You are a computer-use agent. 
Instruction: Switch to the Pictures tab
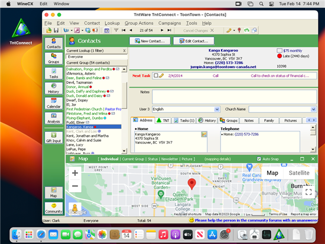click(290, 120)
